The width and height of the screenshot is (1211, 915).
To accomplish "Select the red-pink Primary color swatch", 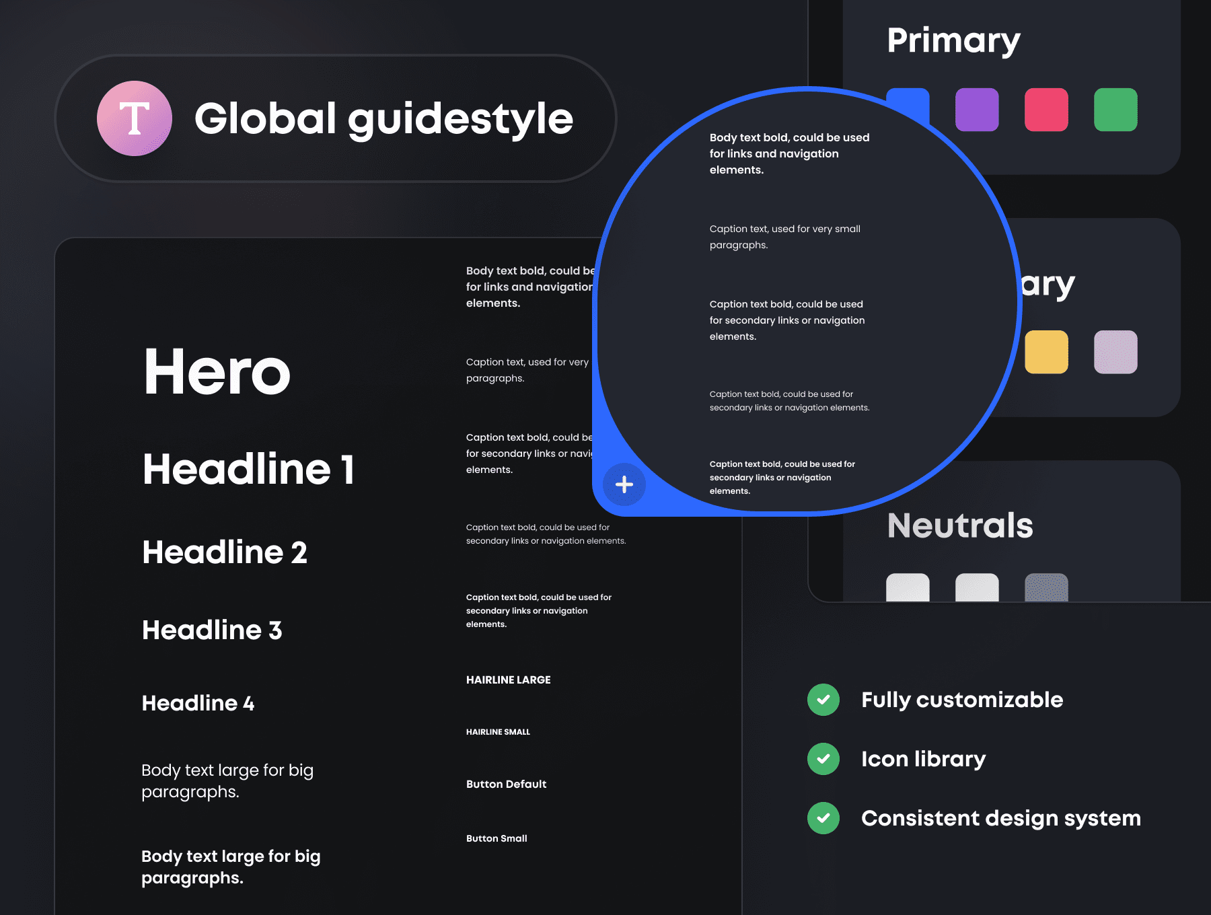I will point(1046,110).
